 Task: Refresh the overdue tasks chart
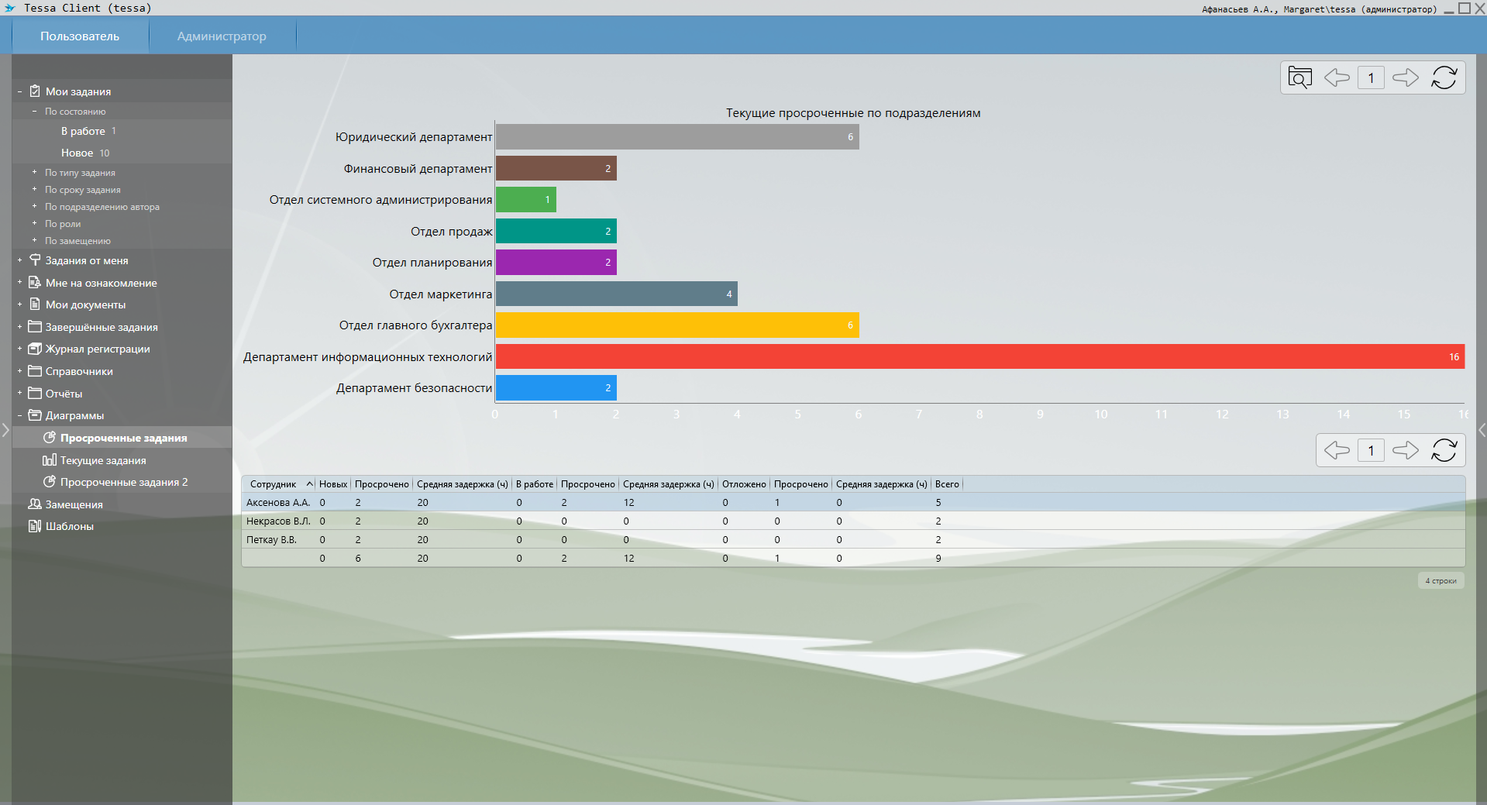click(1444, 77)
